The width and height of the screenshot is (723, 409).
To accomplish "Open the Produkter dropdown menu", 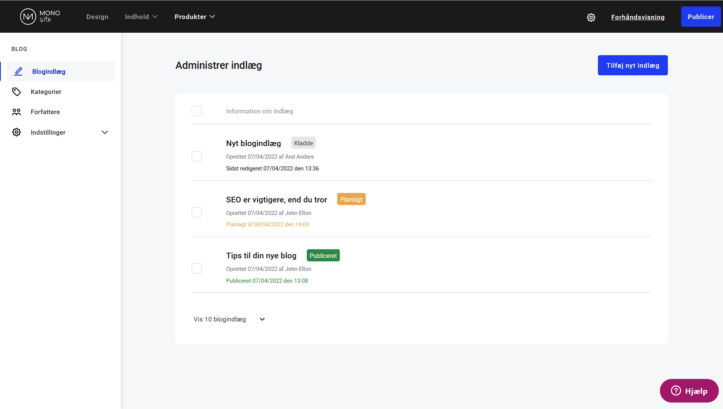I will point(195,17).
